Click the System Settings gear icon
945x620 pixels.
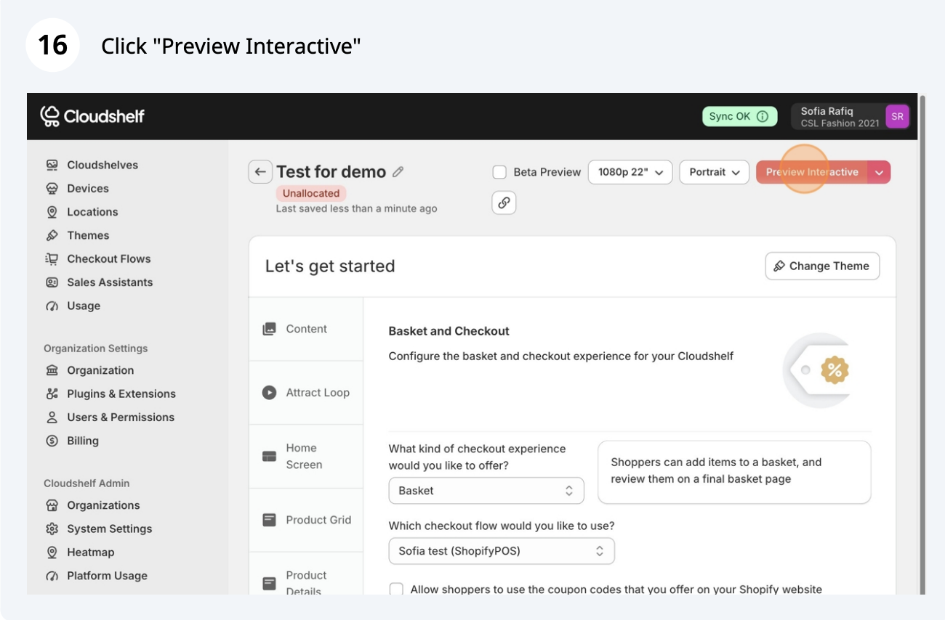(52, 529)
